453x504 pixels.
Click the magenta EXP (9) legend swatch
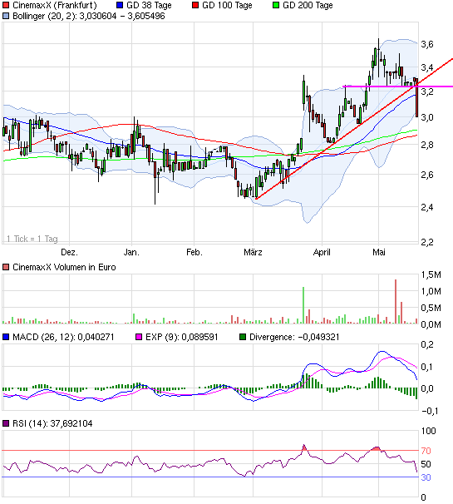(139, 337)
